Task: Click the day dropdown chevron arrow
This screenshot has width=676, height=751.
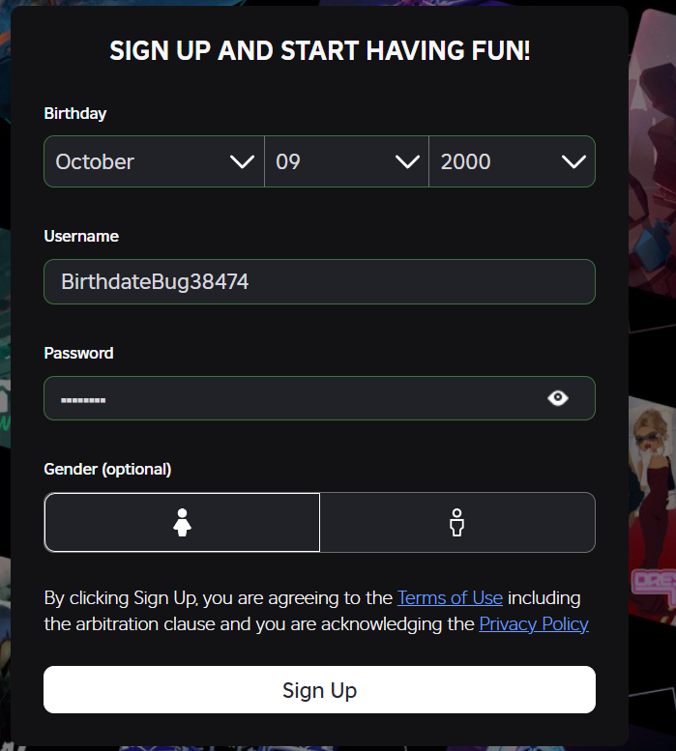Action: [407, 161]
